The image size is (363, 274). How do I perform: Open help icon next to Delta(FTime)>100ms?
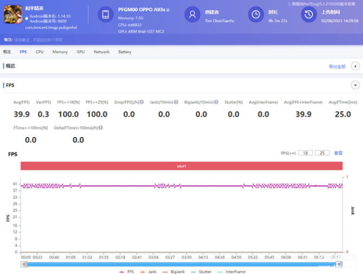100,128
